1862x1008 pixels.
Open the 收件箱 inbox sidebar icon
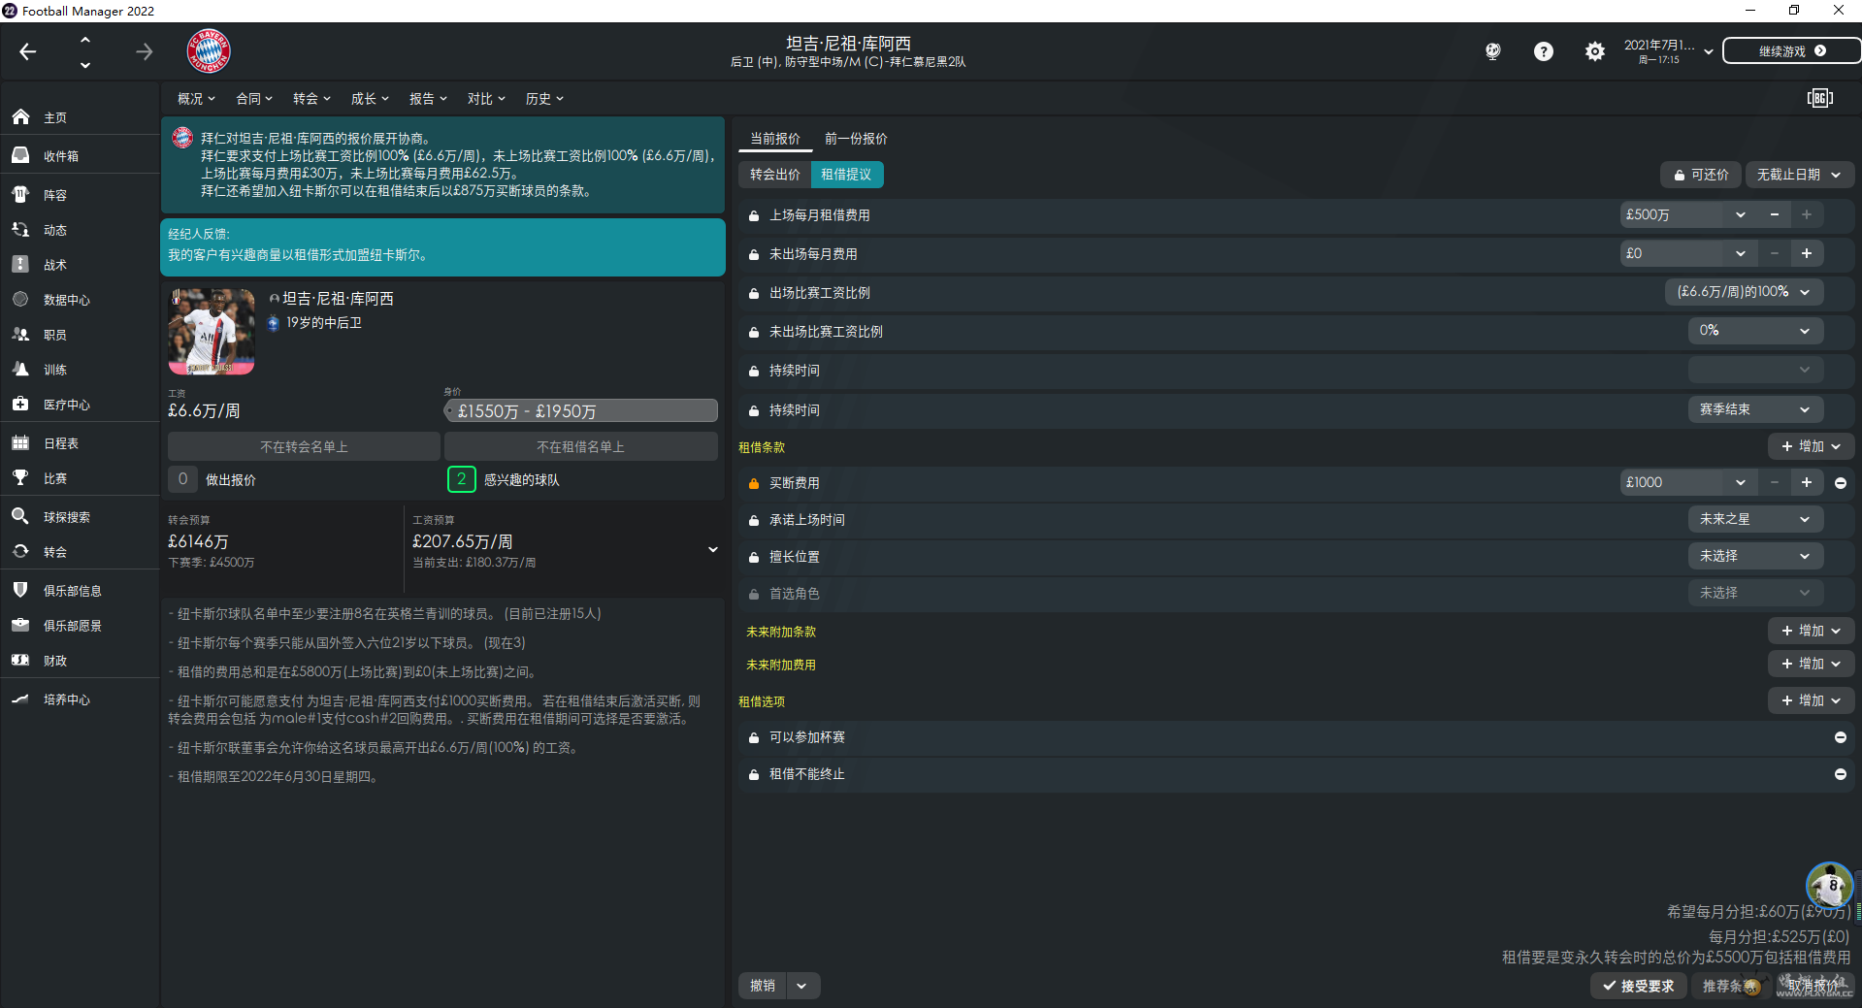point(20,155)
